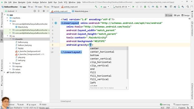Open the Profile app gauge icon
The width and height of the screenshot is (194, 109).
coord(153,7)
